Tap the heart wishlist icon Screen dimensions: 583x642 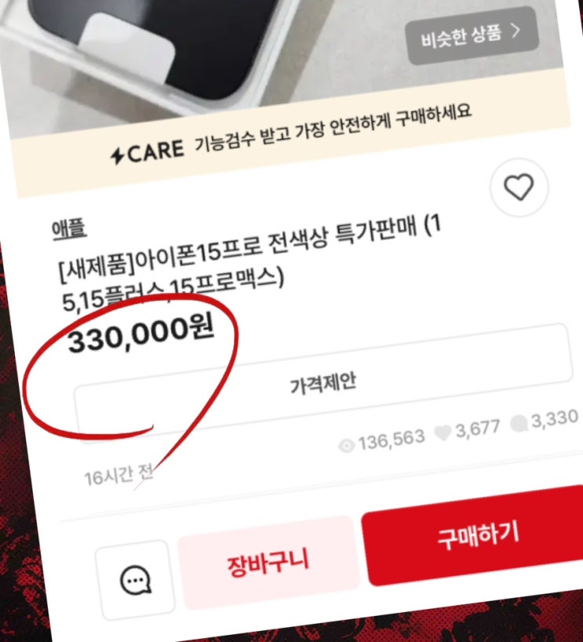[x=519, y=188]
